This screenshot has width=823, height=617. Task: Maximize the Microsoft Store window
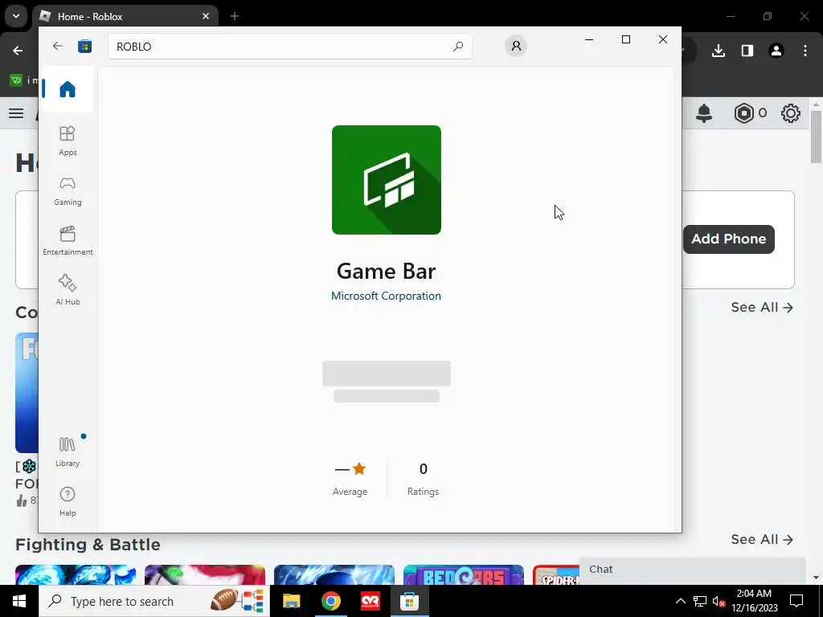(625, 39)
